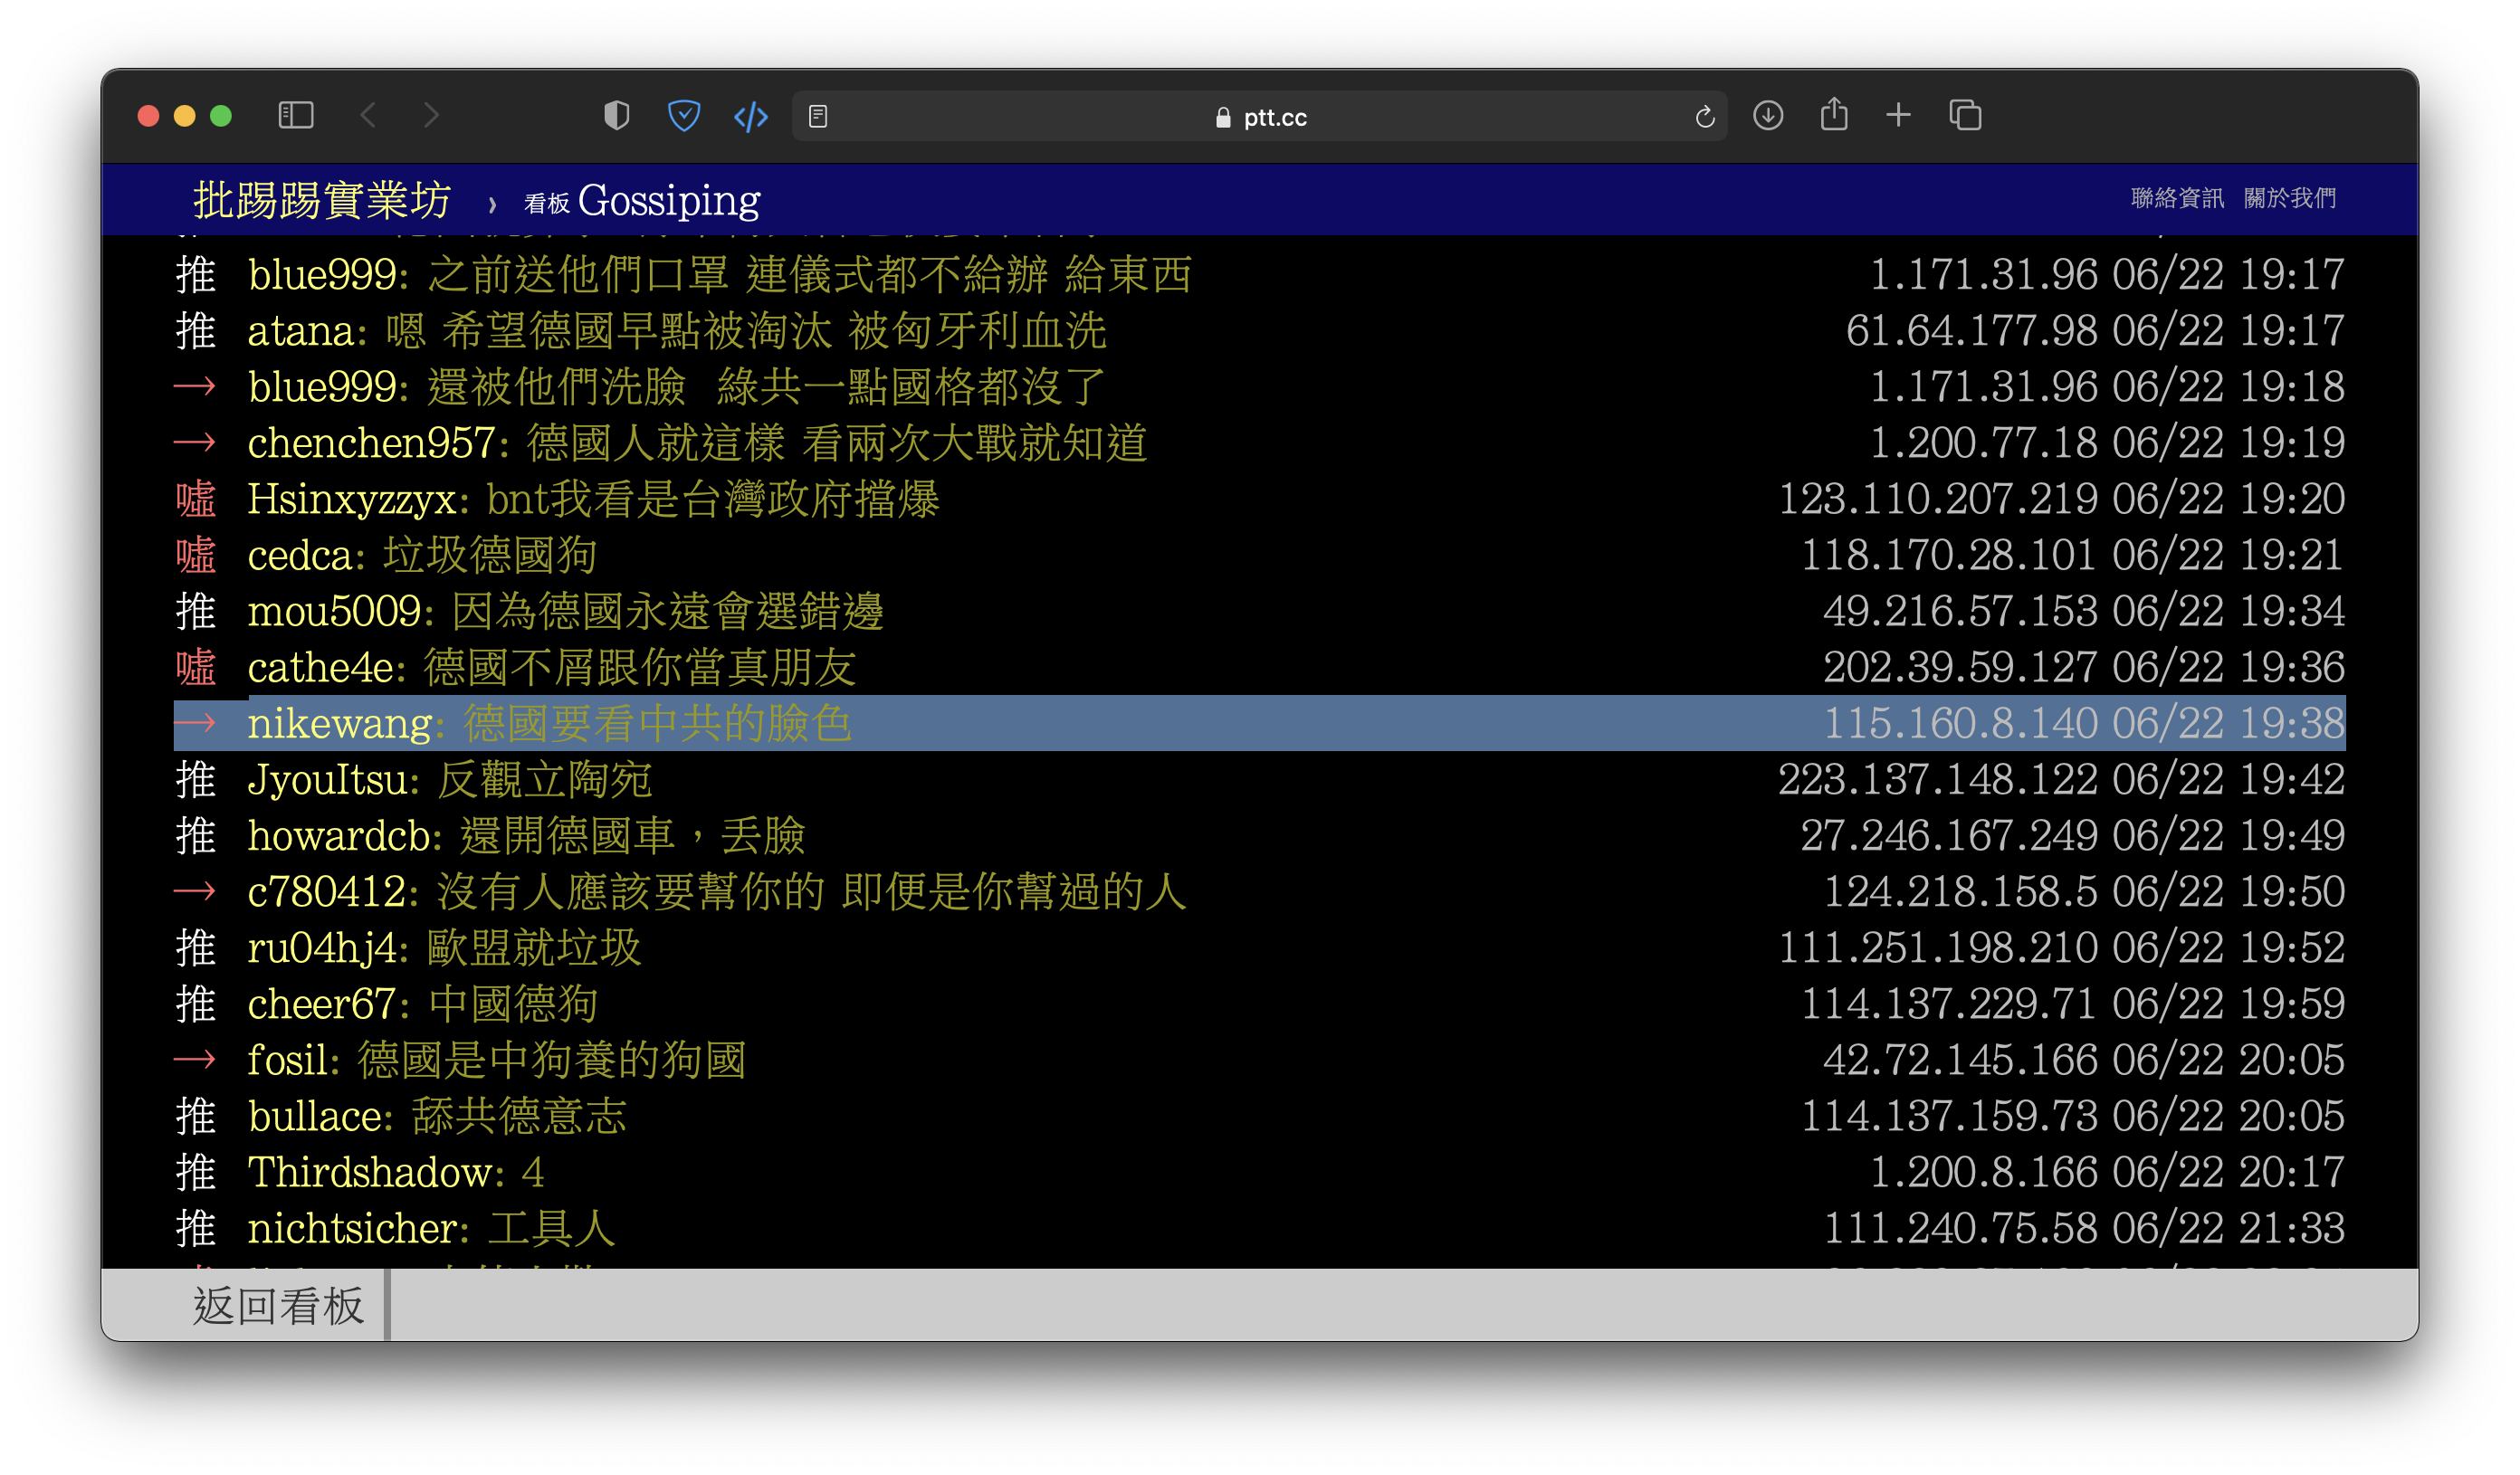
Task: Show the reader view page icon
Action: [x=818, y=117]
